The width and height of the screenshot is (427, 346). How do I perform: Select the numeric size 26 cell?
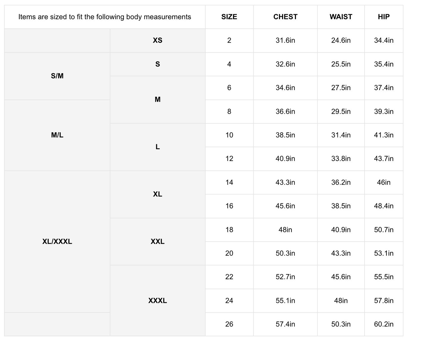229,324
